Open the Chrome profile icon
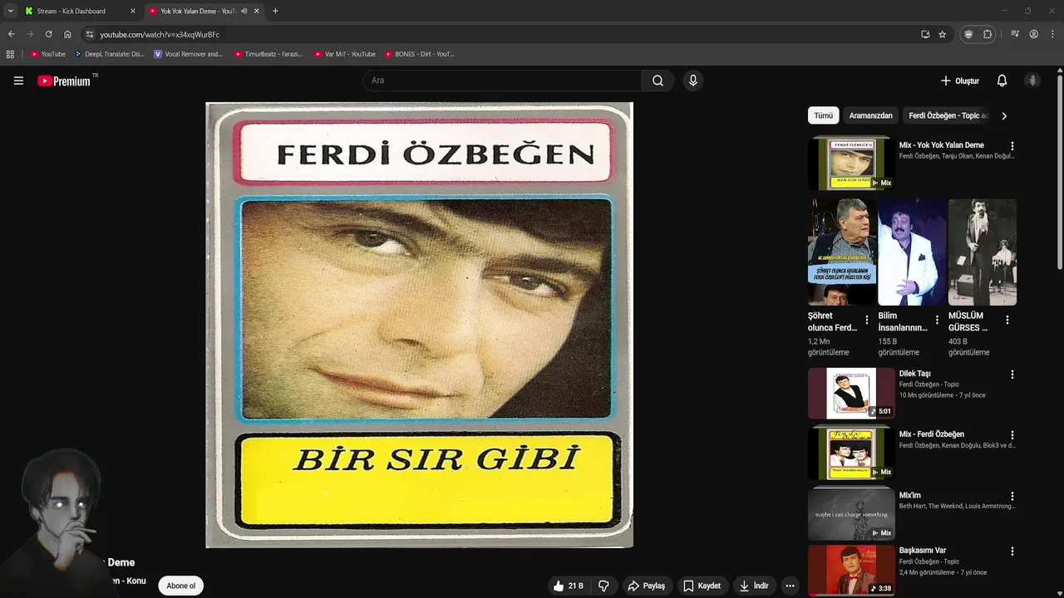 [x=1033, y=34]
